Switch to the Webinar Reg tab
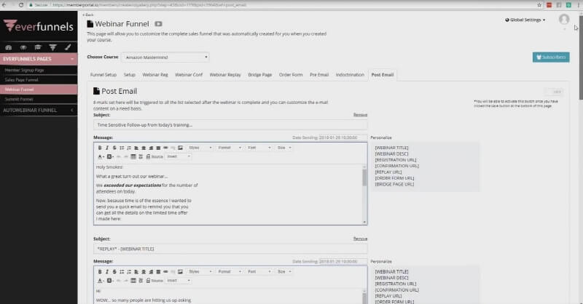The height and width of the screenshot is (304, 583). click(155, 75)
